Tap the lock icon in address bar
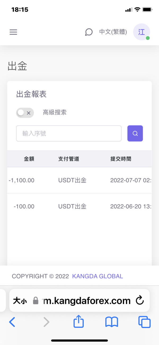 [36, 301]
